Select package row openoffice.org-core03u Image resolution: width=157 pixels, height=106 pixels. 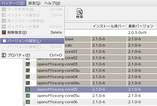coord(91,70)
